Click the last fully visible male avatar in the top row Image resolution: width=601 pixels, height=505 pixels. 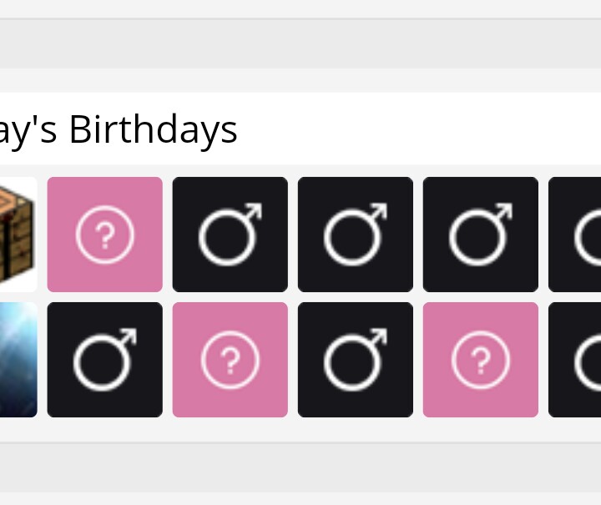(x=481, y=234)
